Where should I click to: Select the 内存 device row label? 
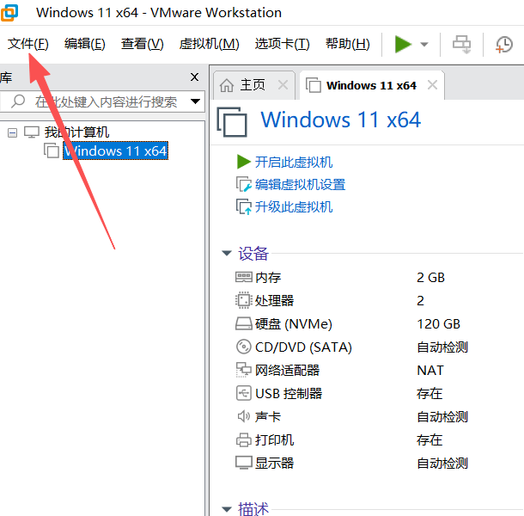click(x=268, y=278)
